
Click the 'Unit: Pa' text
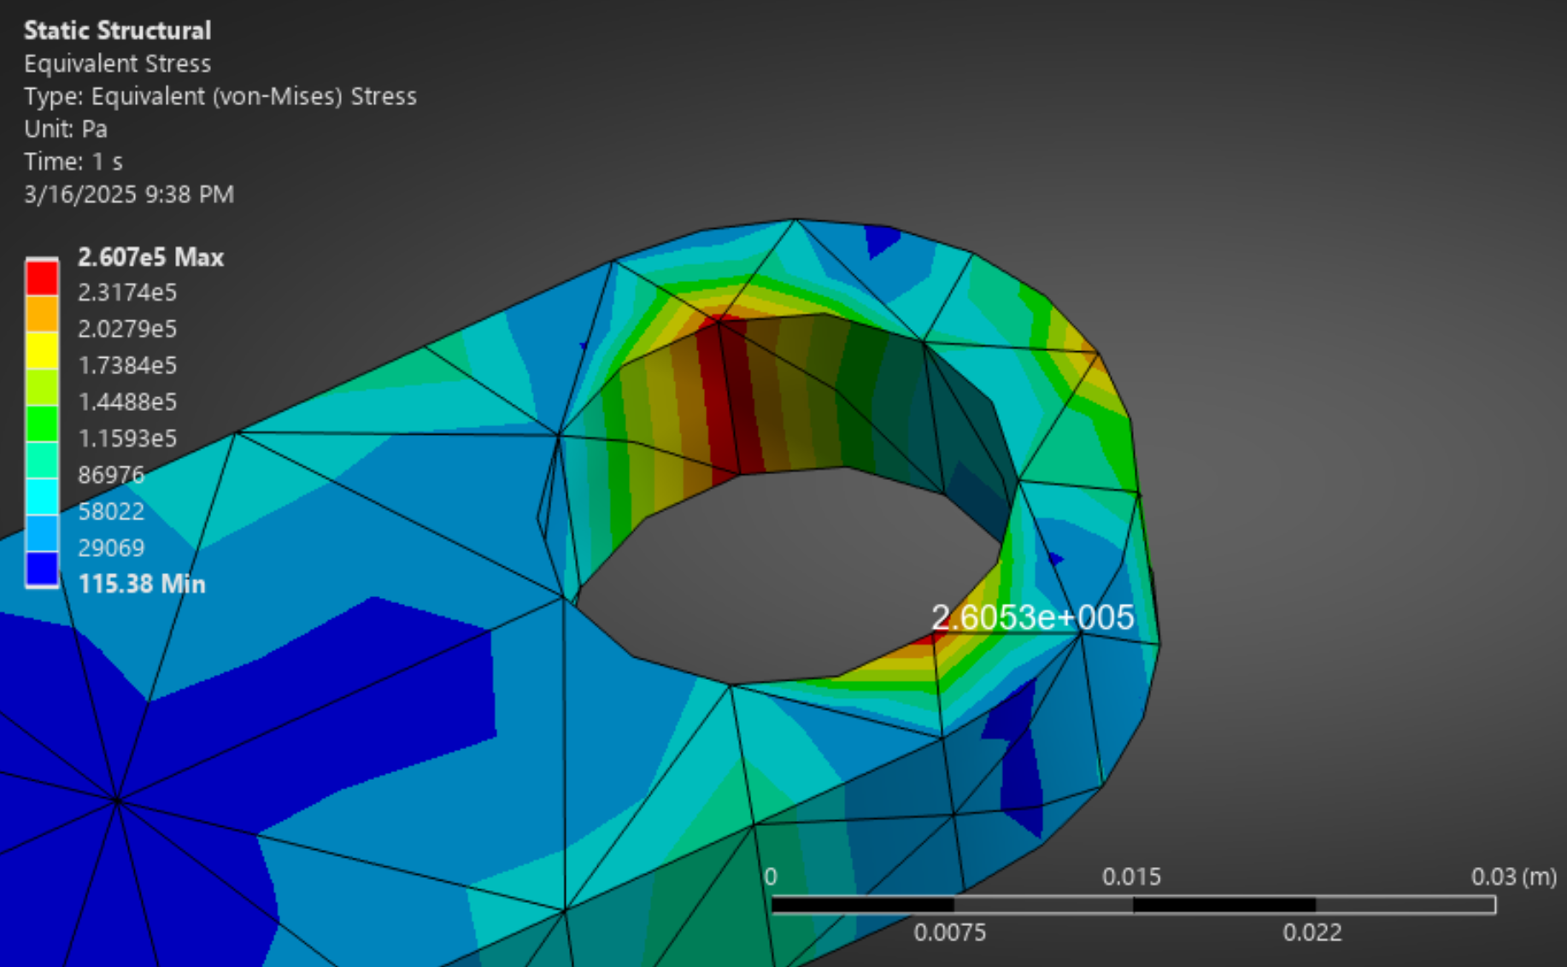(66, 130)
